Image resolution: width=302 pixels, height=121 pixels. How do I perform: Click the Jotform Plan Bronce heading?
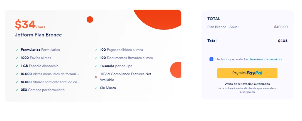[38, 35]
